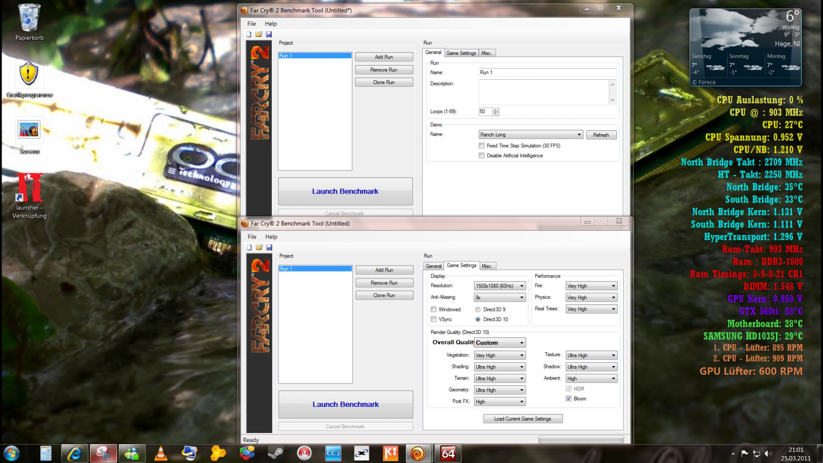Screen dimensions: 823x463
Task: Open the red 64 taskbar icon
Action: [x=448, y=454]
